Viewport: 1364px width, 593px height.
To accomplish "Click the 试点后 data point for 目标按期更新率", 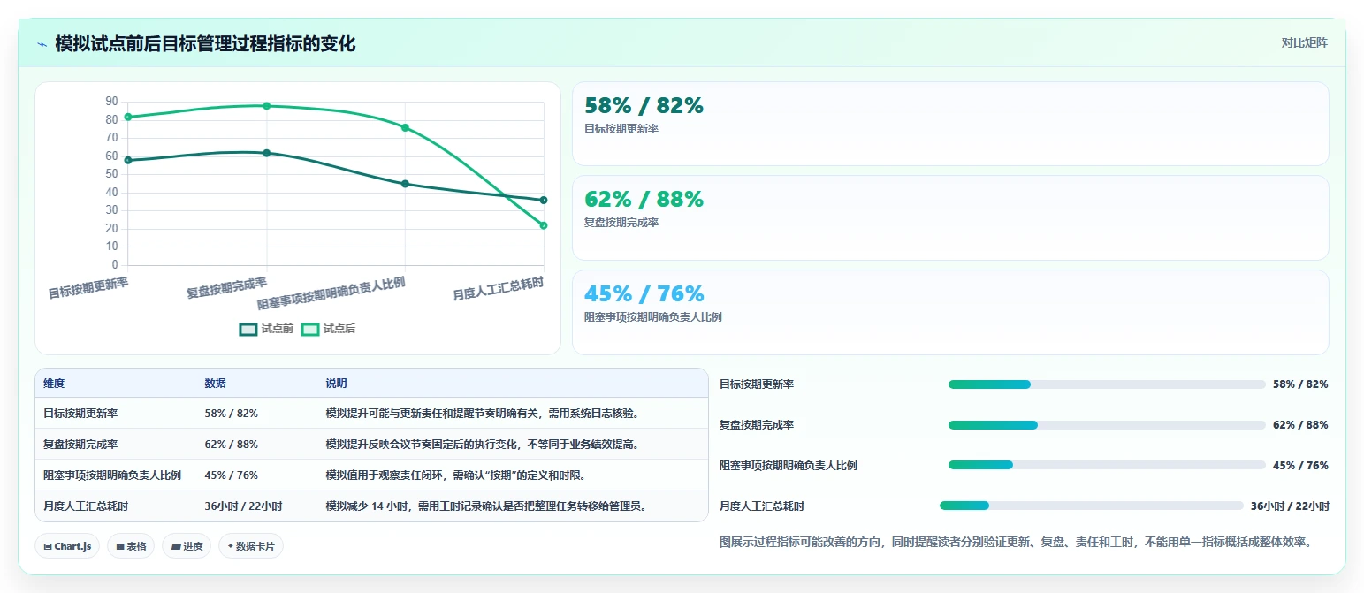I will pos(128,117).
